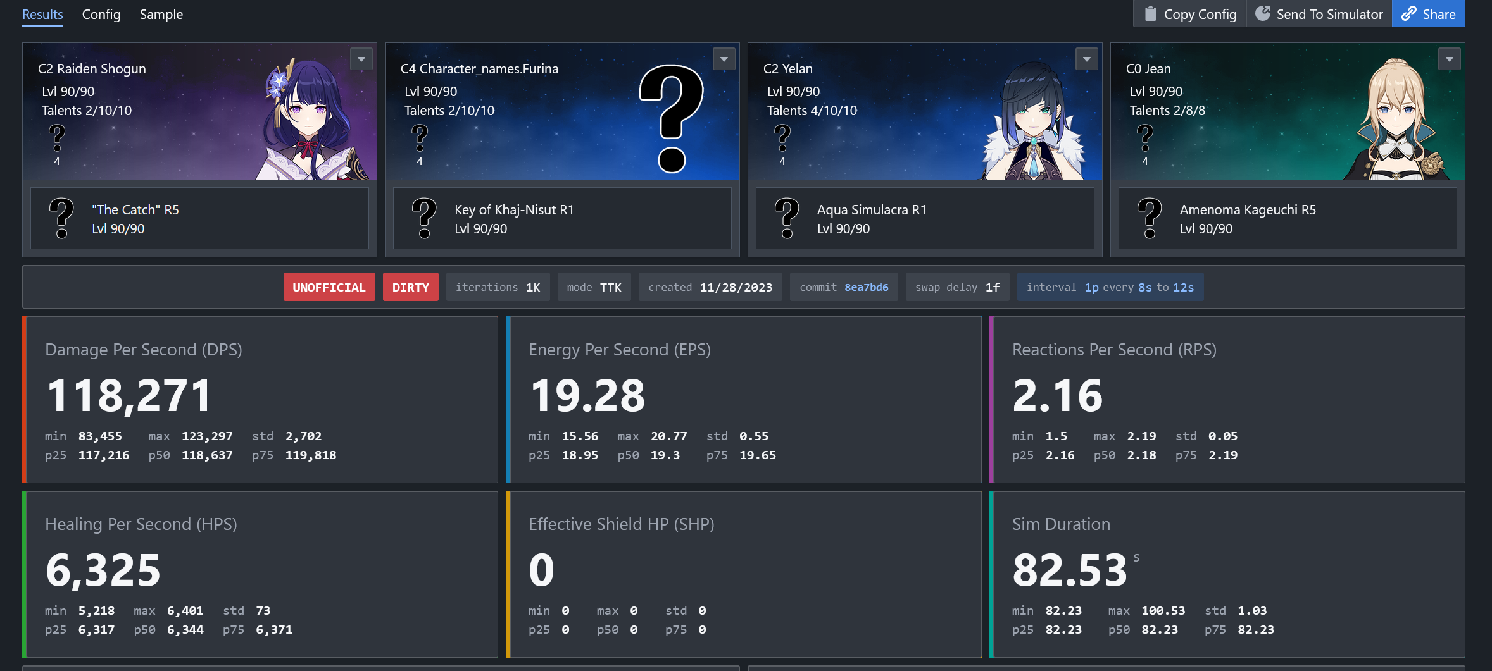Click Reactions Per Second (RPS) heading
The width and height of the screenshot is (1492, 671).
(1114, 350)
